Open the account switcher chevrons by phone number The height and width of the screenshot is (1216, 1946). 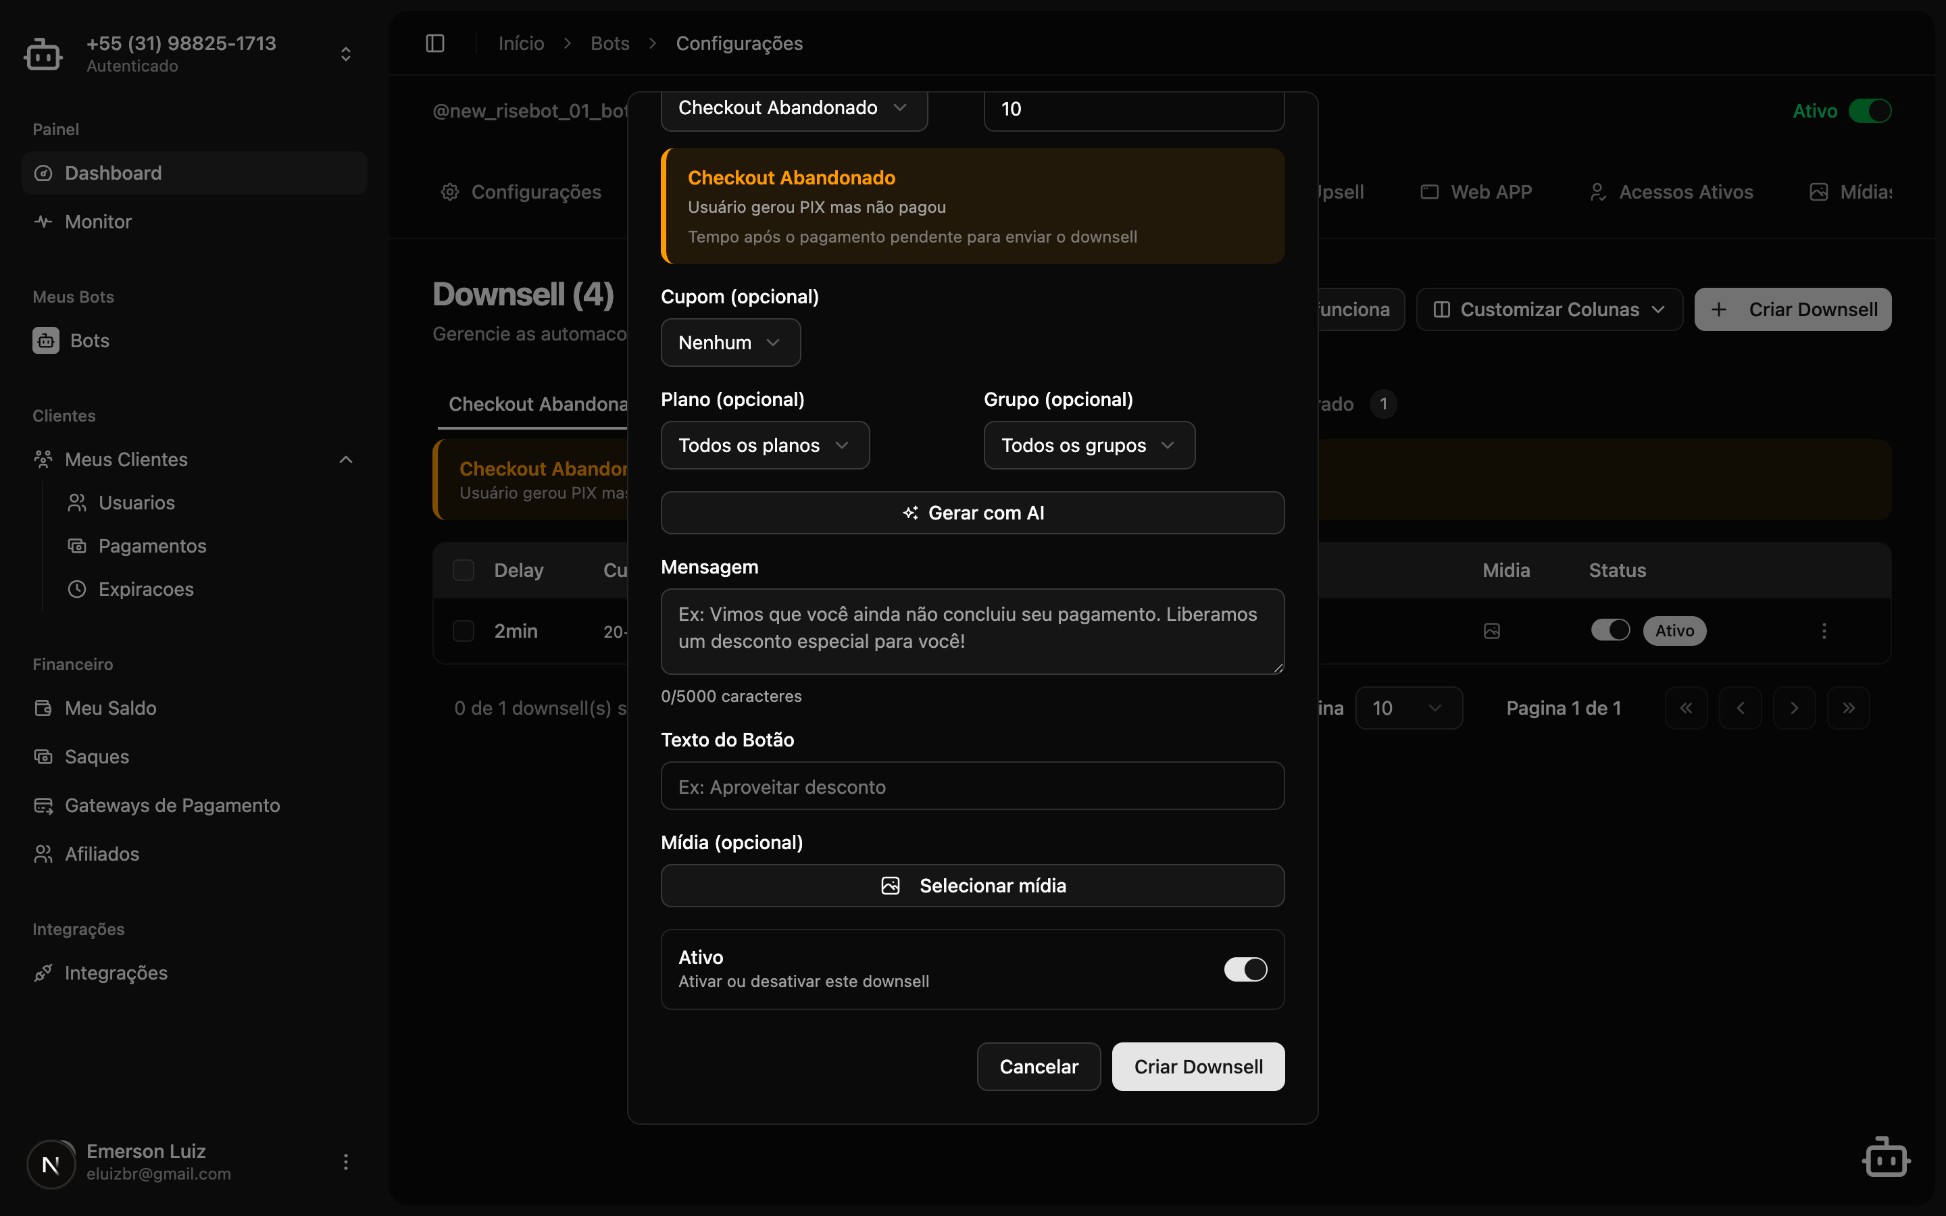tap(346, 54)
